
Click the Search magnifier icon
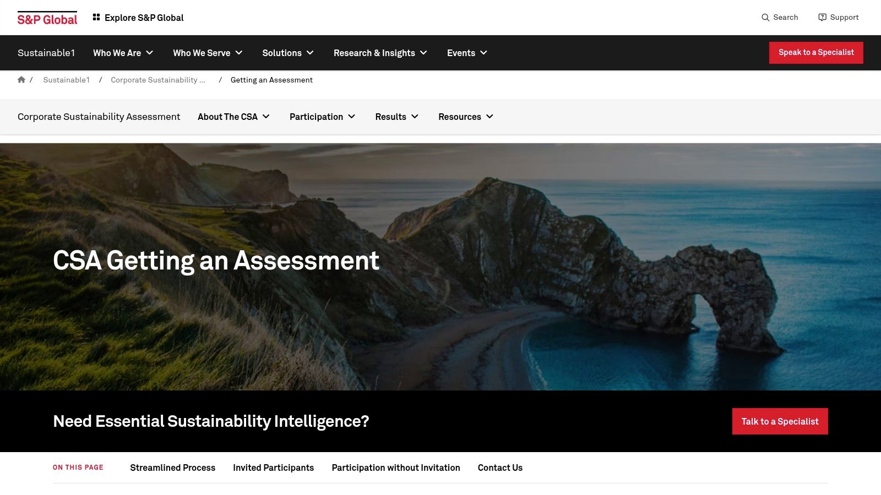(x=765, y=18)
